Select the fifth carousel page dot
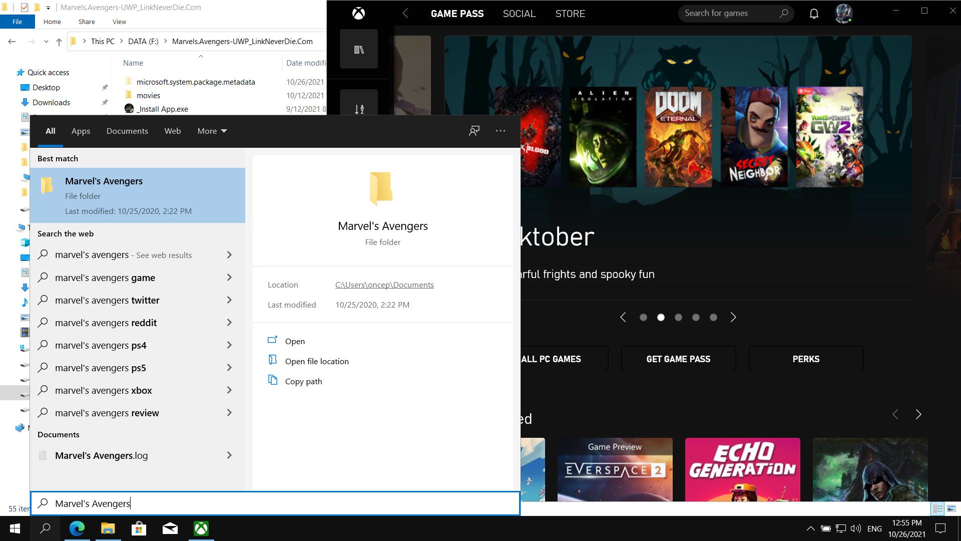 pos(713,317)
